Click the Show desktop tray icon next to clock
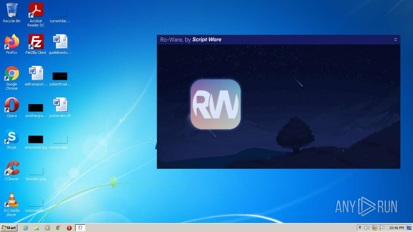The image size is (413, 232). [x=409, y=228]
